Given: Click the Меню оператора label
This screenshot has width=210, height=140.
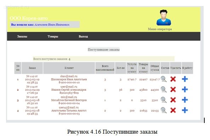Looking at the screenshot, I should tap(160, 29).
